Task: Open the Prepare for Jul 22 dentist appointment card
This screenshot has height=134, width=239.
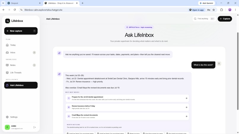Action: point(127,98)
